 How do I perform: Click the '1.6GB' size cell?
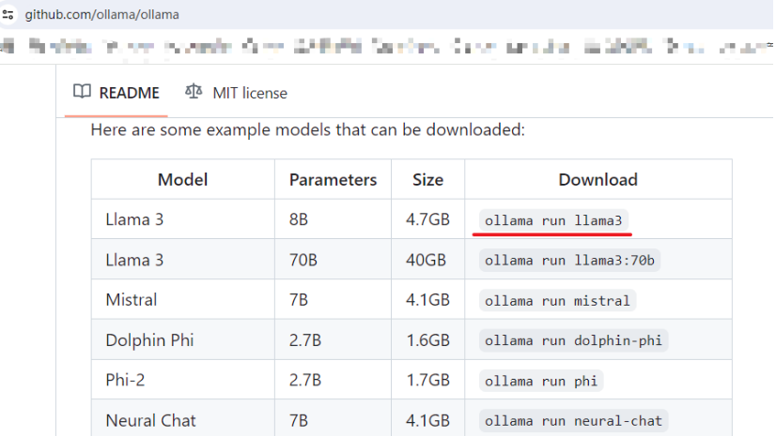[428, 340]
